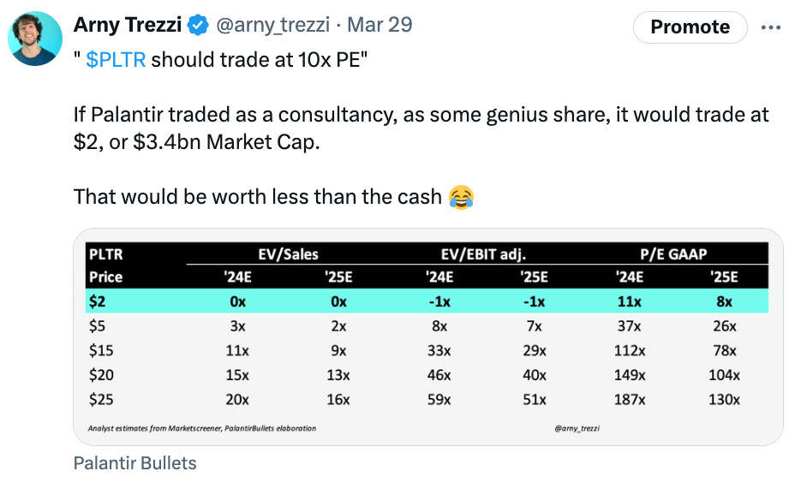
Task: Open the three-dot more options menu
Action: [771, 27]
